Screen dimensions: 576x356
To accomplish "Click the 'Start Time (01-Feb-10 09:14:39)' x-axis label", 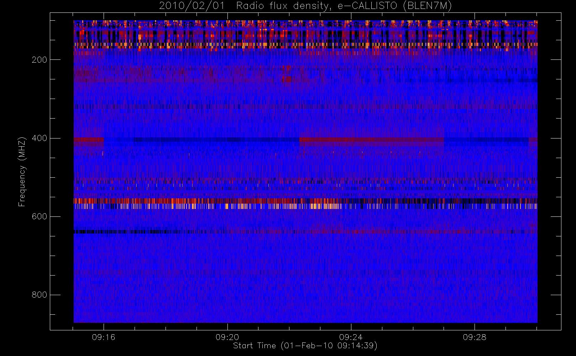I will [x=305, y=346].
